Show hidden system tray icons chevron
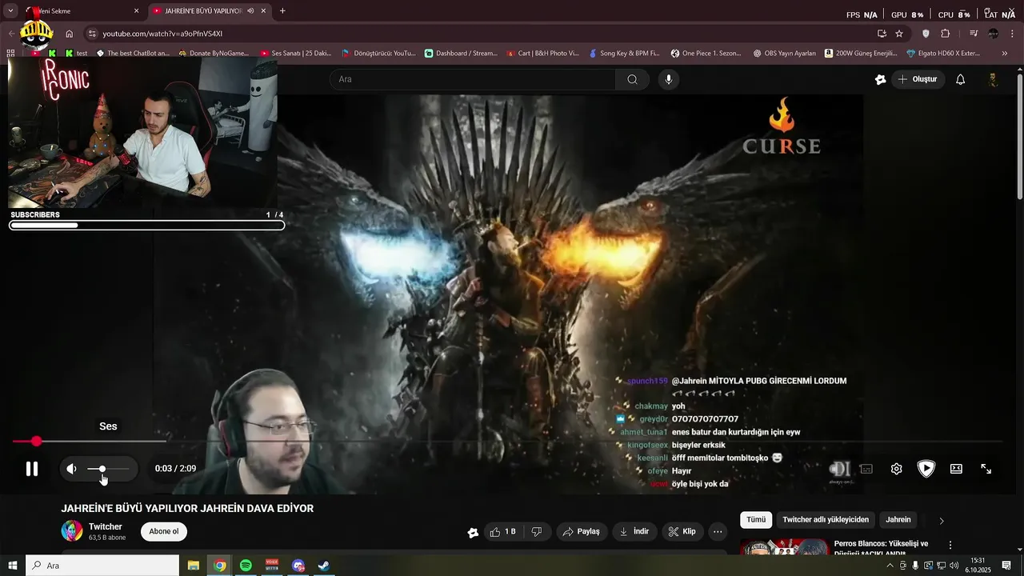Viewport: 1024px width, 576px height. 890,566
